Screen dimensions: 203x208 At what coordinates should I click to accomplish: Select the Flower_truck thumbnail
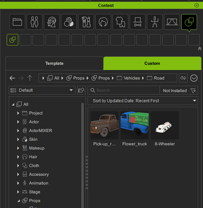click(x=135, y=125)
